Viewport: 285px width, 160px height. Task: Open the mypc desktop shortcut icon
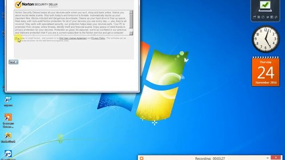(x=8, y=99)
